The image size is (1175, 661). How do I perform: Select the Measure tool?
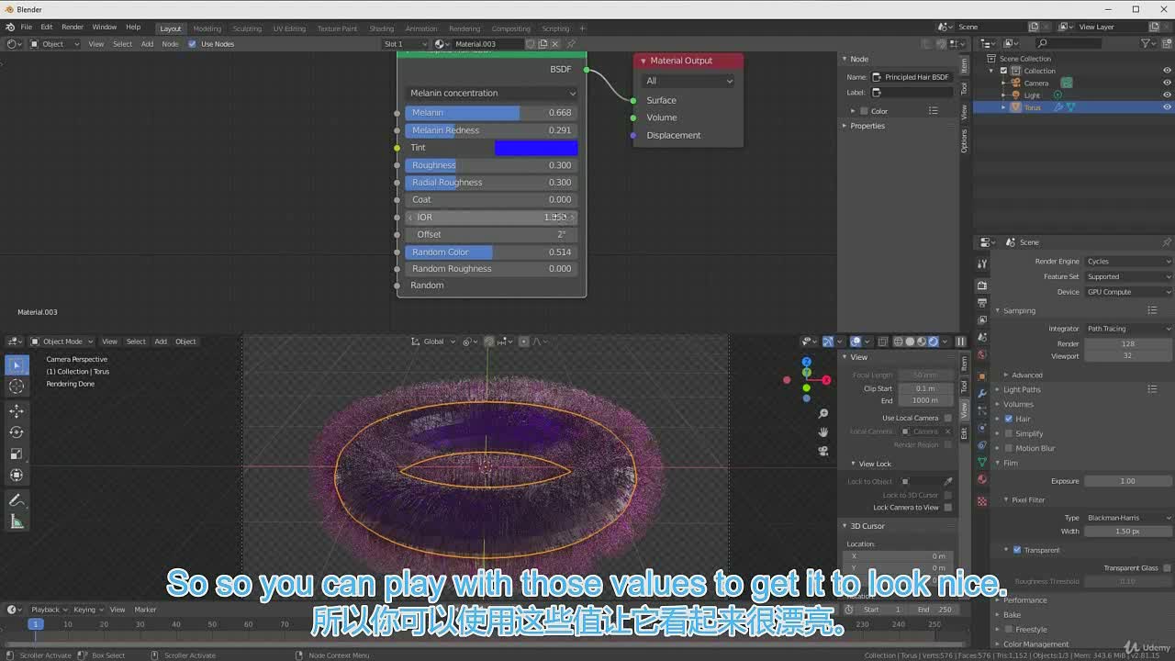(x=17, y=521)
